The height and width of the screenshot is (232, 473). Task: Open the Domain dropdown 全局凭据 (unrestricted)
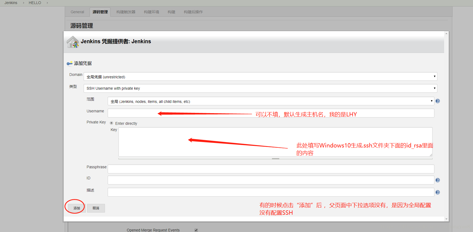pos(260,76)
